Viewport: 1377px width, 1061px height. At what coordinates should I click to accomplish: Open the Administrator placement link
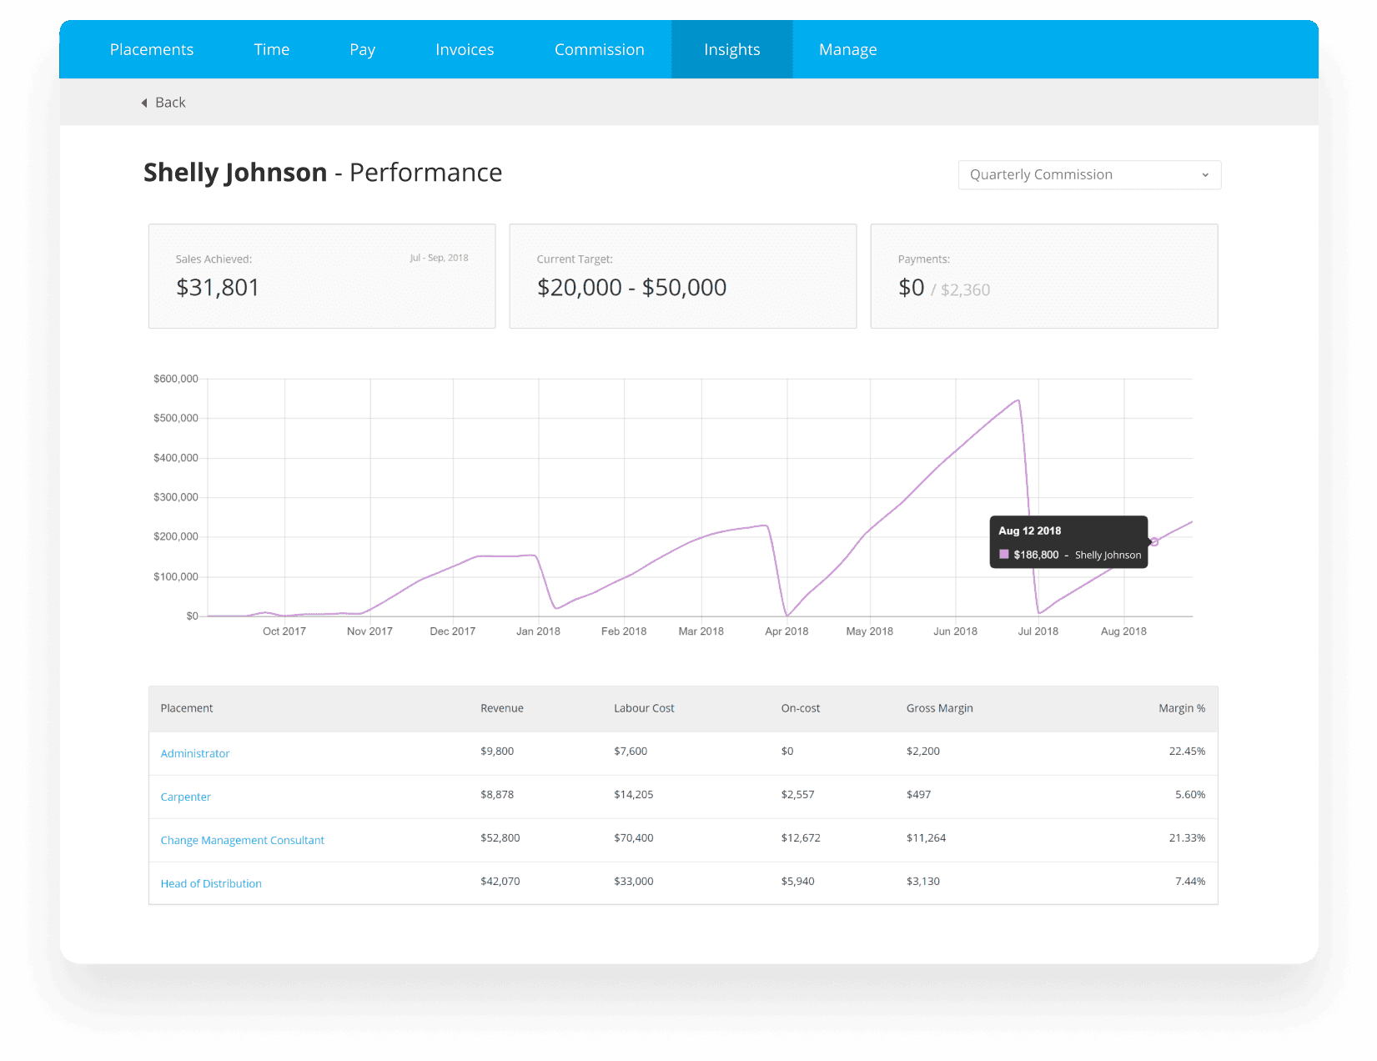[x=195, y=753]
